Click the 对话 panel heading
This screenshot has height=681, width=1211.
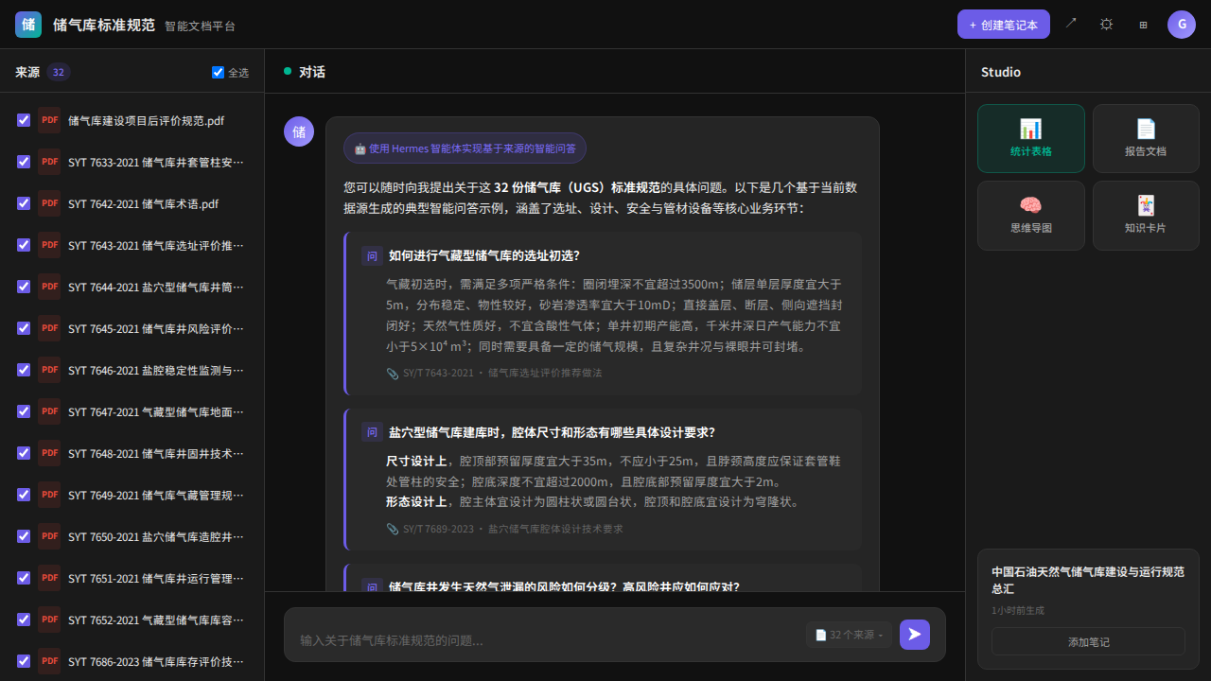click(312, 72)
